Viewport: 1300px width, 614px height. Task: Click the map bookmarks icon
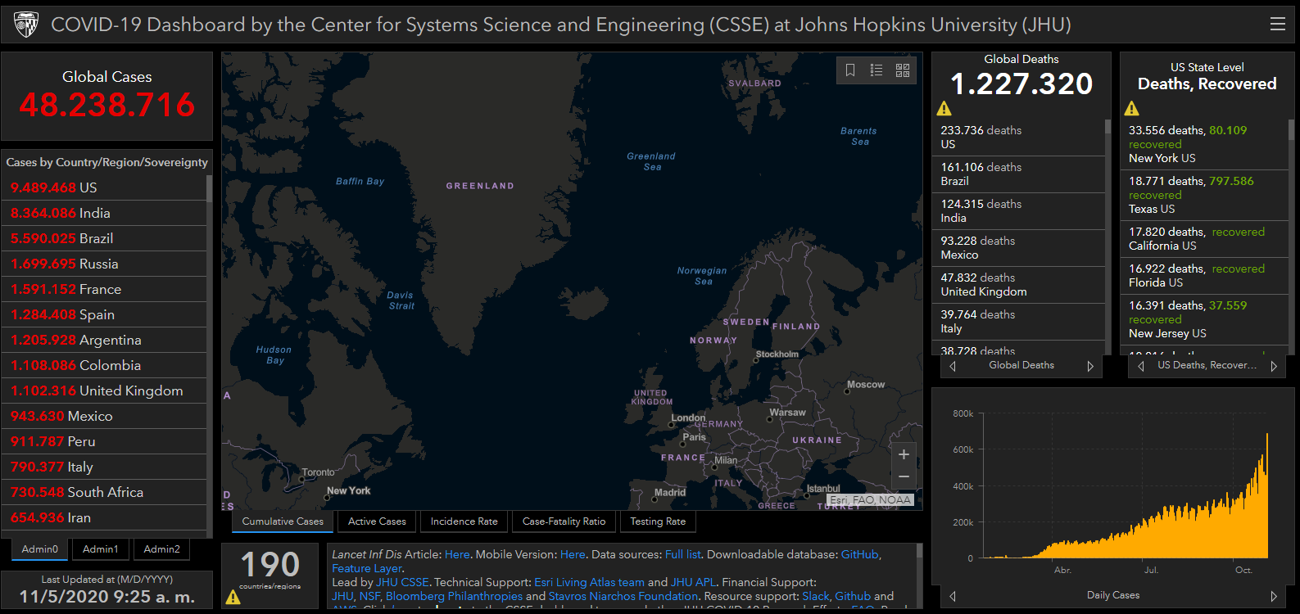pyautogui.click(x=850, y=70)
